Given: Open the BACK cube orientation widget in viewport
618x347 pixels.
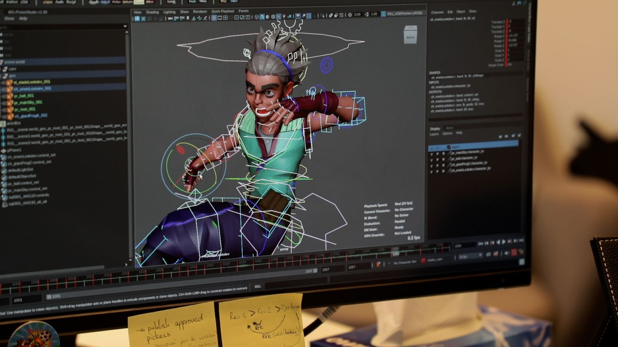Looking at the screenshot, I should (x=409, y=37).
